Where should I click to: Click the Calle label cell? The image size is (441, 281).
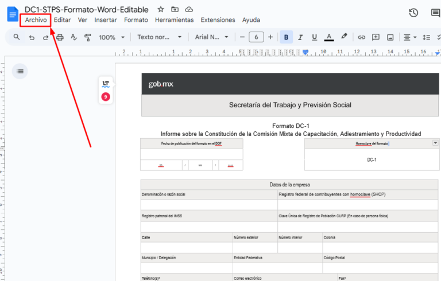pyautogui.click(x=187, y=237)
